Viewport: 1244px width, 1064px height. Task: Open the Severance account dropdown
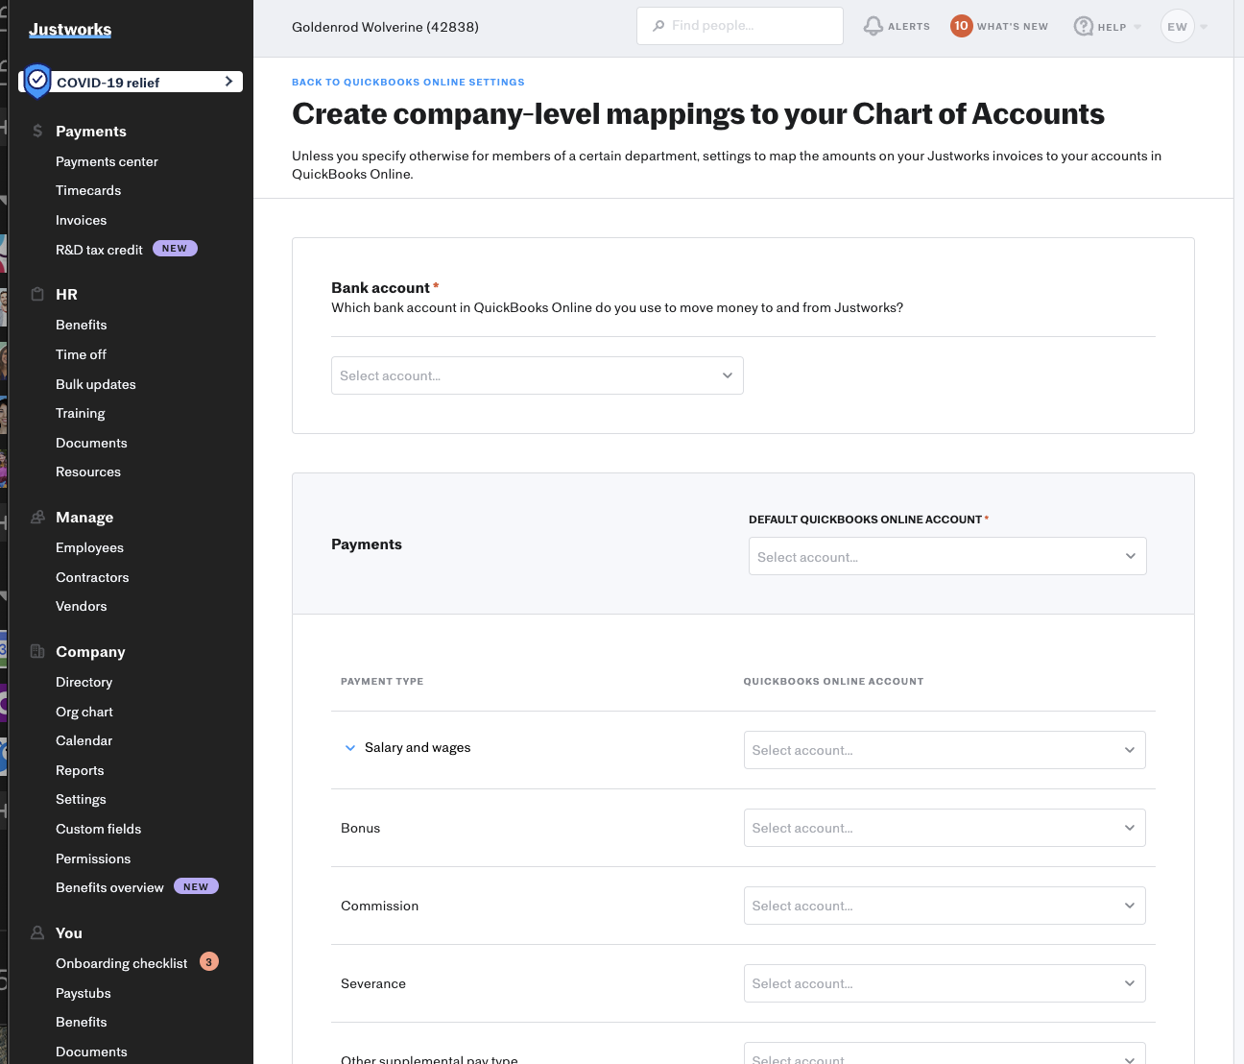click(x=945, y=983)
